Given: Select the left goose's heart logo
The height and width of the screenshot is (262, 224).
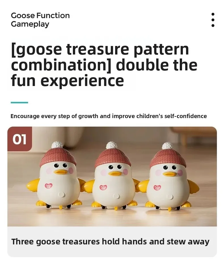Looking at the screenshot, I should [48, 186].
